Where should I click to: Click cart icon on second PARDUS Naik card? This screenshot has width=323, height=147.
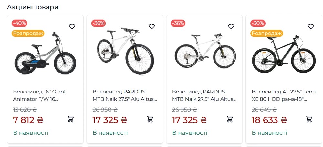[x=230, y=119]
